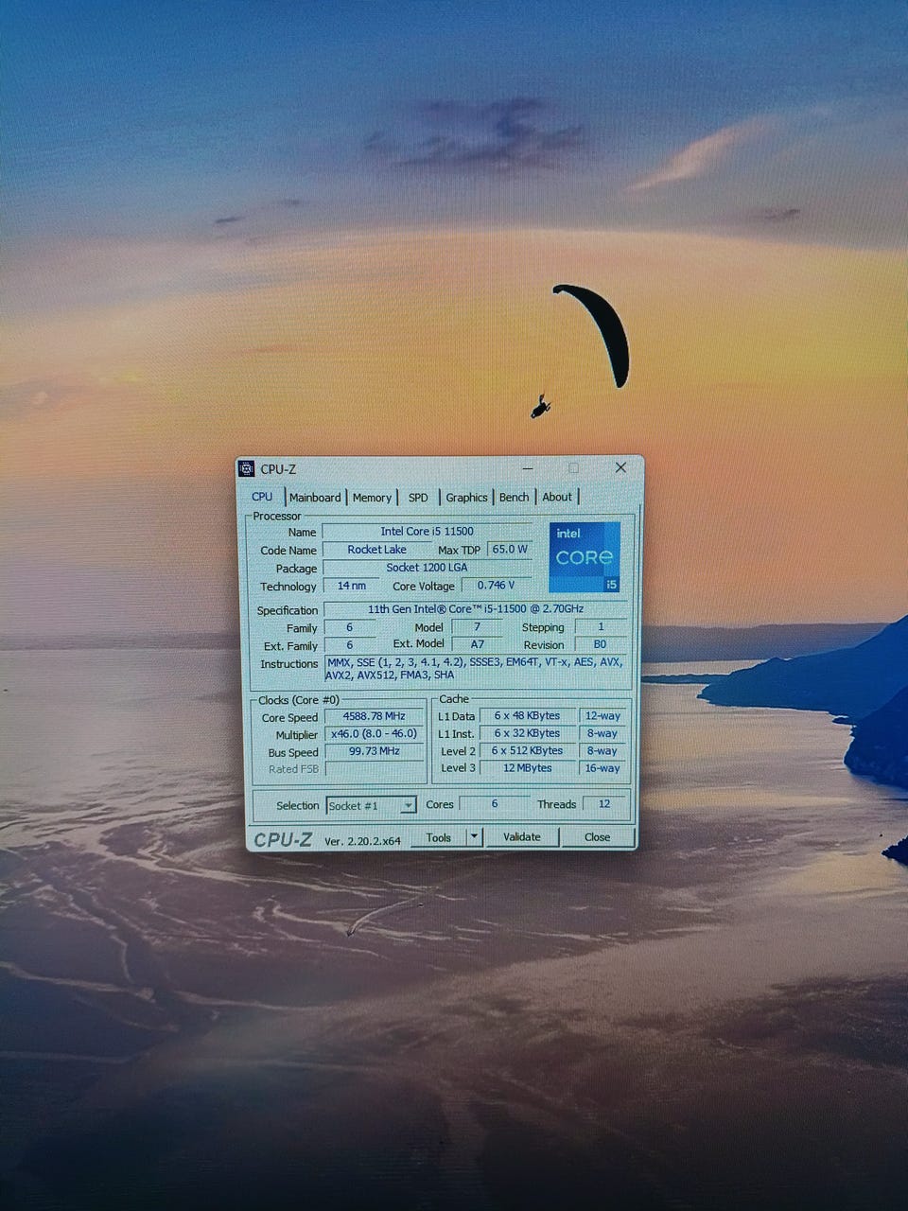Click the empty Rated FSB field
This screenshot has width=908, height=1211.
[374, 769]
